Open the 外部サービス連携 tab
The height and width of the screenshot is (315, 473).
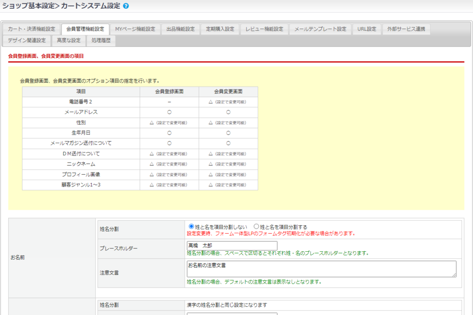point(407,29)
